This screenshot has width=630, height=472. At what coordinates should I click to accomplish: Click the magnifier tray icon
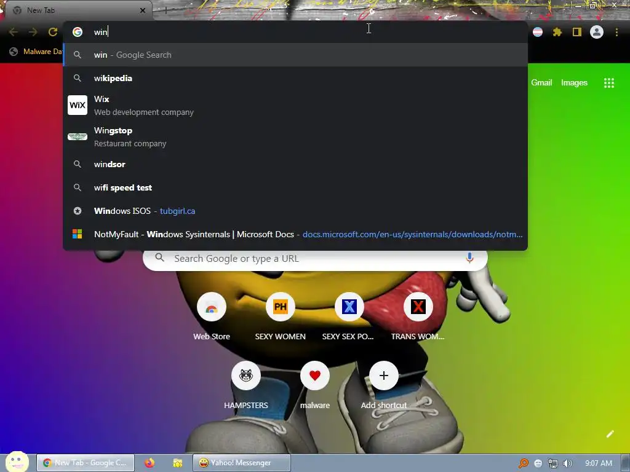tap(523, 463)
